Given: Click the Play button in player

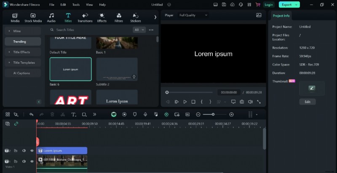Looking at the screenshot, I should click(185, 102).
